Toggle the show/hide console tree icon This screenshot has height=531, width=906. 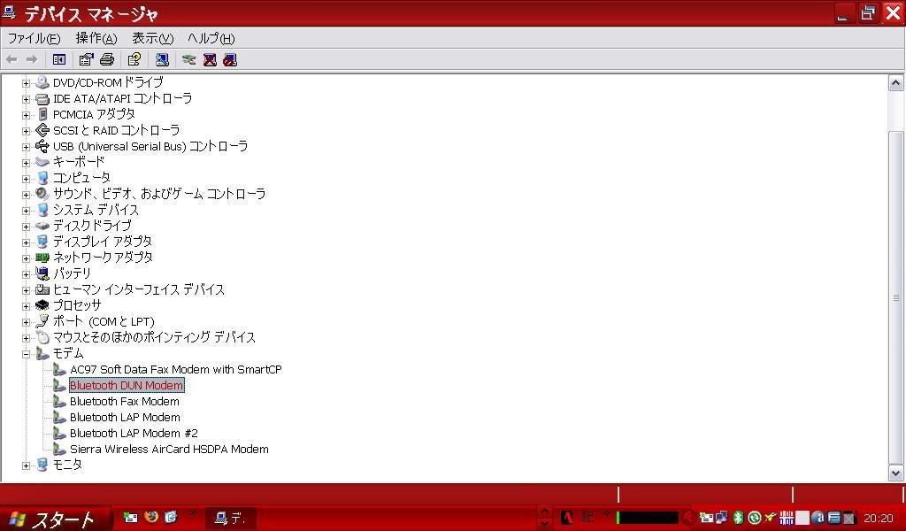tap(59, 59)
